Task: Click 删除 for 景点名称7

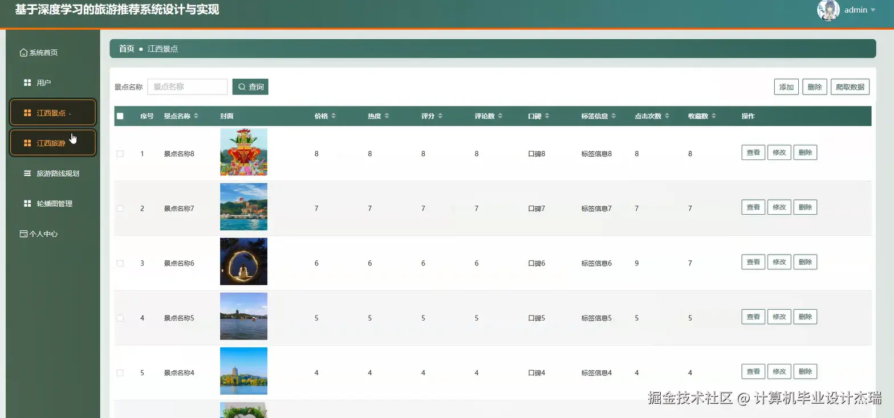Action: (x=805, y=207)
